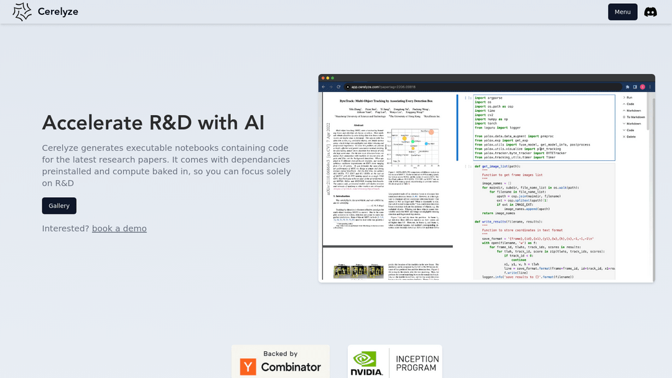The image size is (672, 378).
Task: Click the pink profile avatar in the demo browser
Action: pos(642,87)
